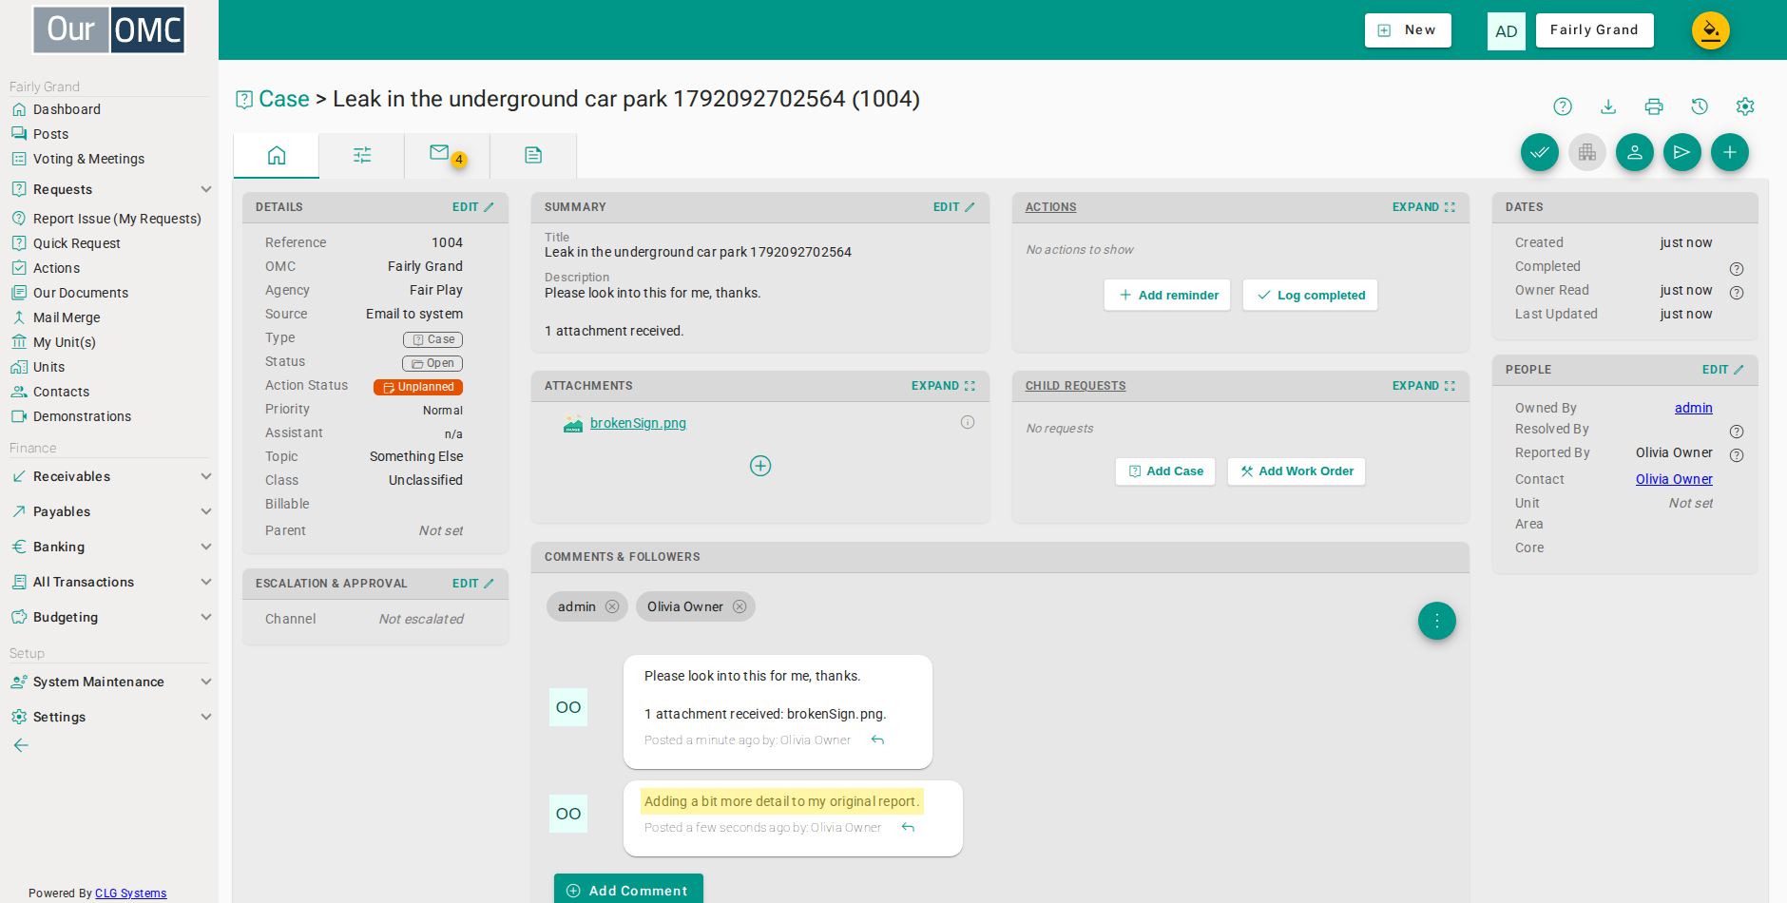Image resolution: width=1787 pixels, height=903 pixels.
Task: Remove Olivia Owner follower chip
Action: pos(740,606)
